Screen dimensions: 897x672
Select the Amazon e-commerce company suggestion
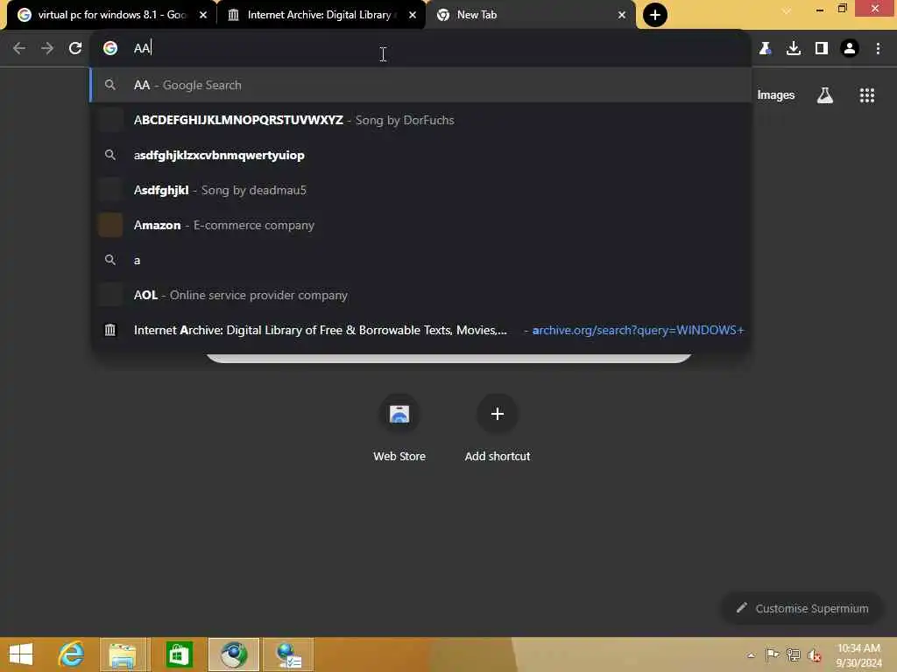(421, 225)
